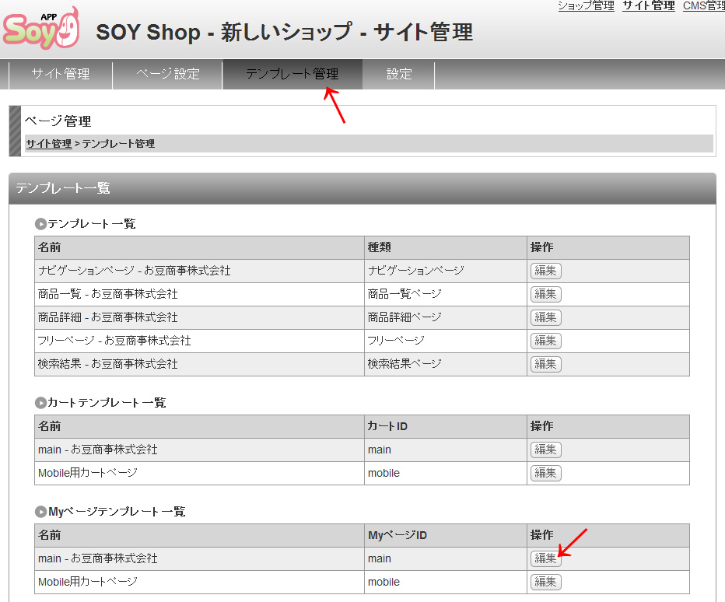Edit the フリーページ template
This screenshot has width=725, height=602.
(545, 341)
